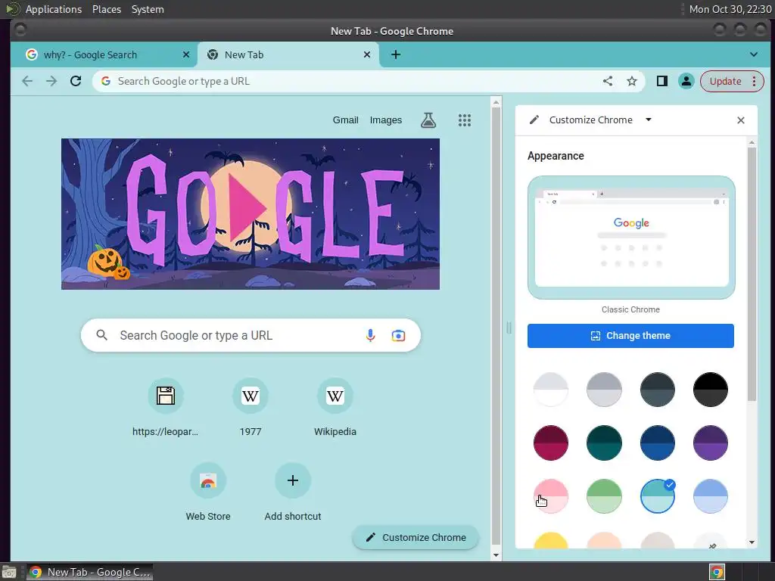Click the Change theme button
Viewport: 775px width, 581px height.
pyautogui.click(x=630, y=336)
